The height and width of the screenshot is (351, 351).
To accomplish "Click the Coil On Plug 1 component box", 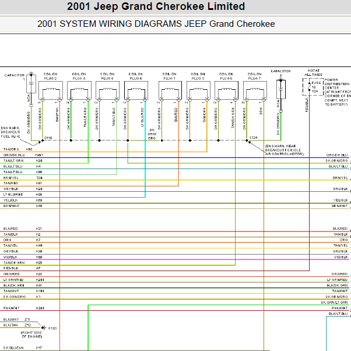I will tap(170, 90).
